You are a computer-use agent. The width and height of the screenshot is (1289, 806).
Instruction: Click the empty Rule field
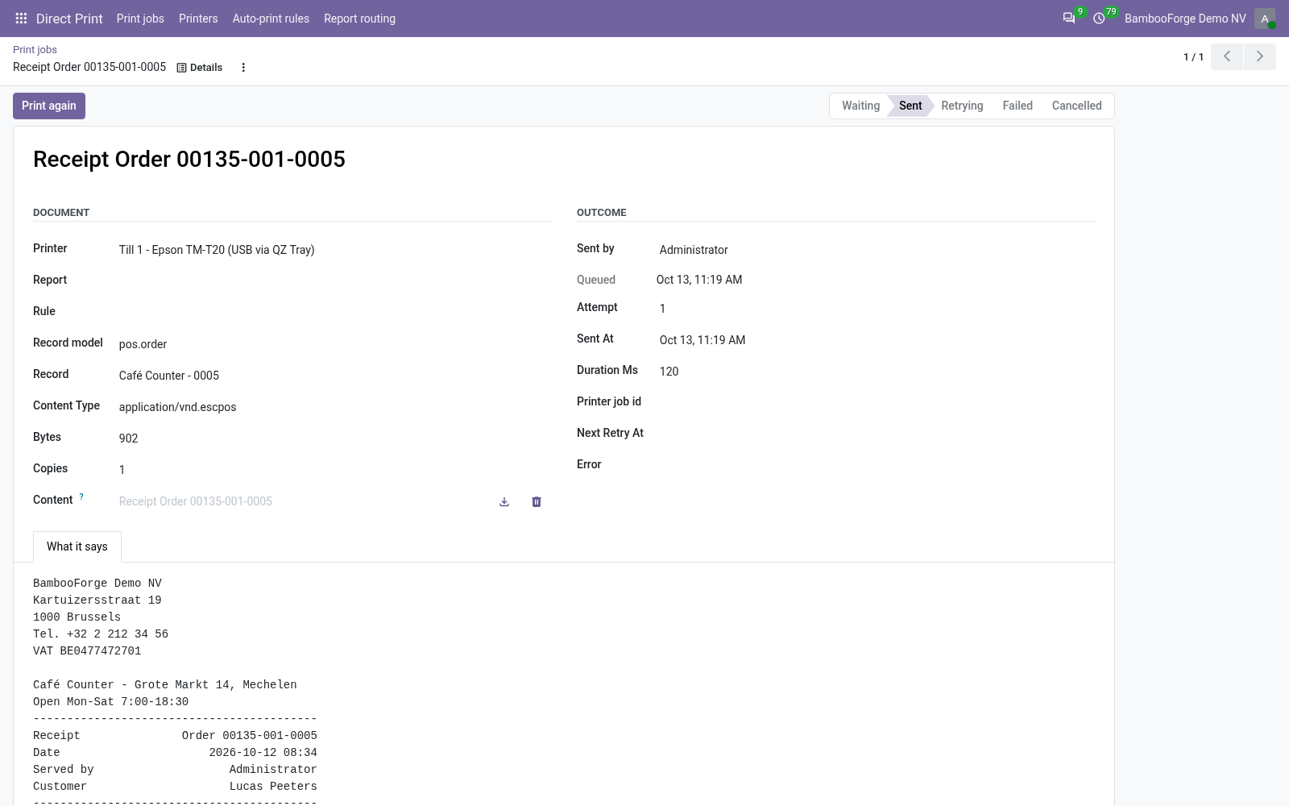pos(334,311)
